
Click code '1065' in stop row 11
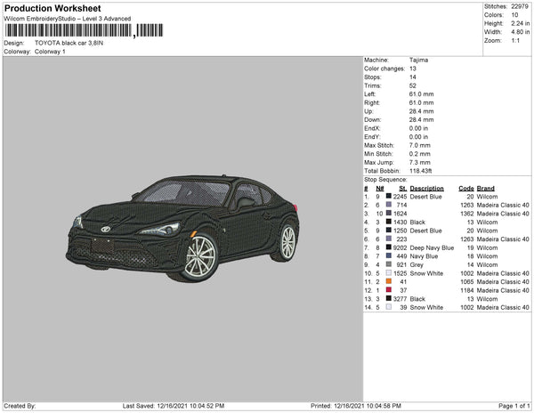[x=467, y=281]
